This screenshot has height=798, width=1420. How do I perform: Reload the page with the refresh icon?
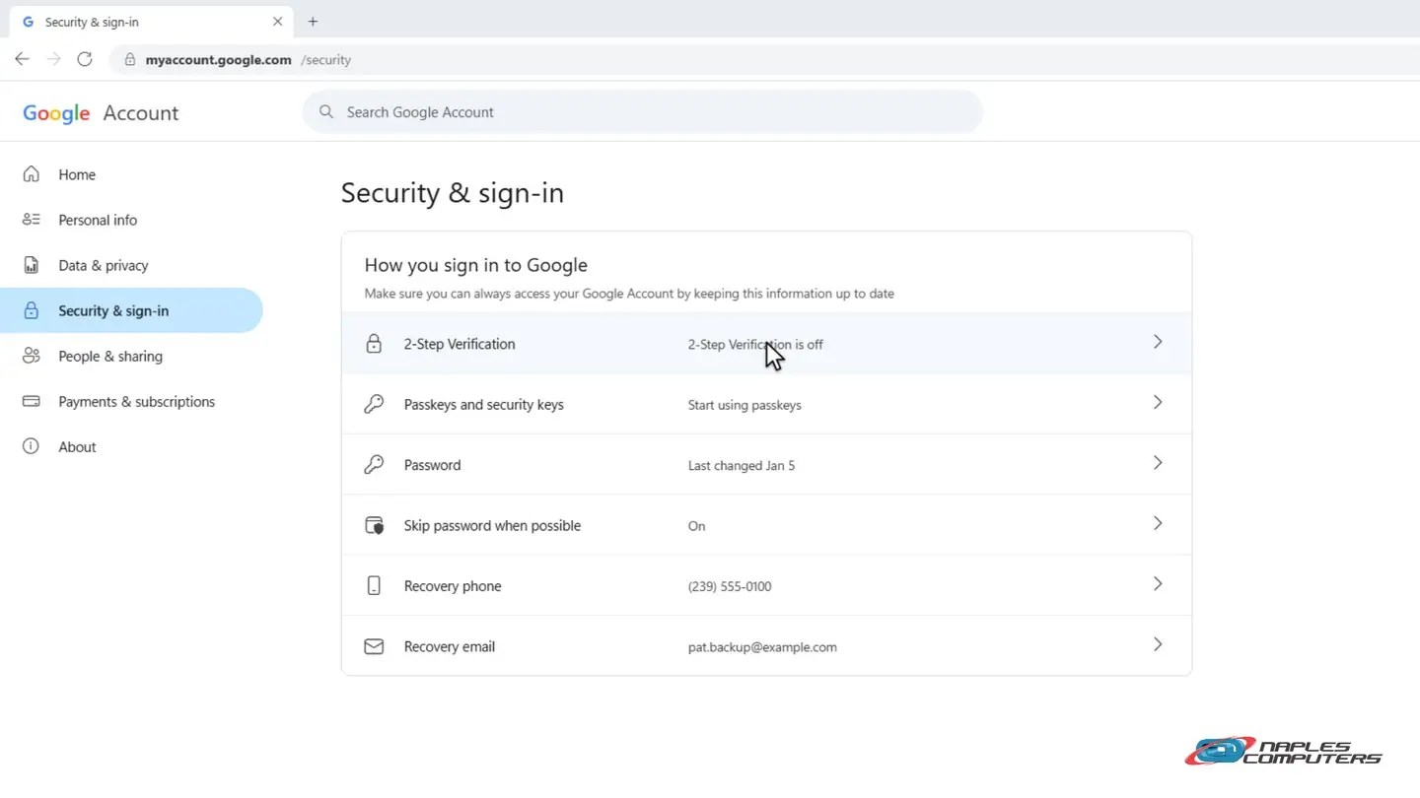click(85, 59)
